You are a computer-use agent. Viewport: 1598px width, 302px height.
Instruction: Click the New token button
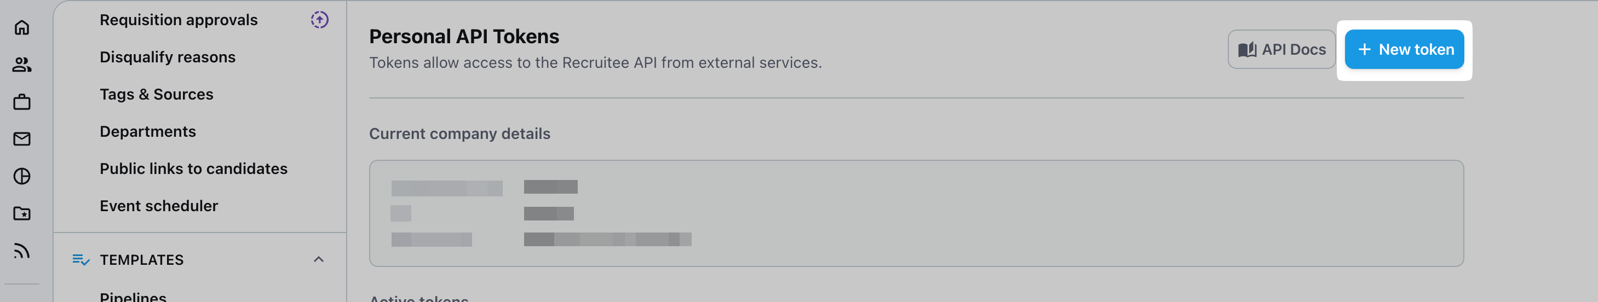click(x=1405, y=50)
